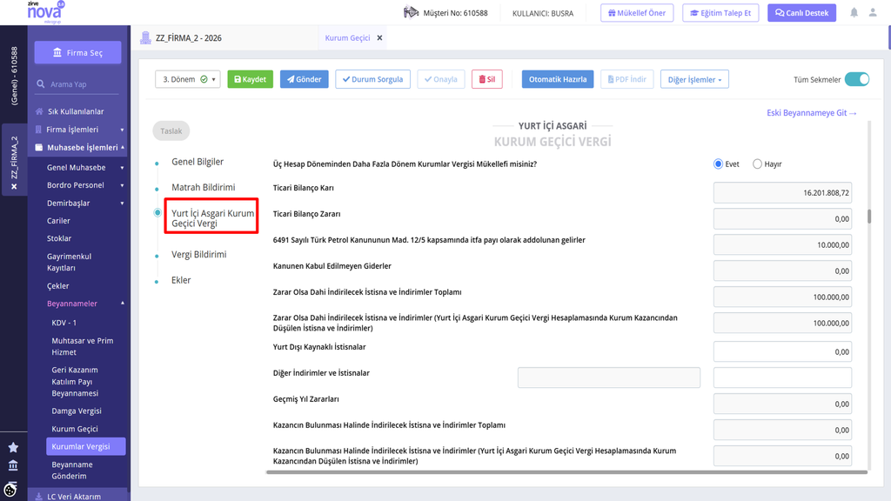Click the Ticari Bilanço Karı amount field
Viewport: 891px width, 501px height.
click(x=782, y=193)
